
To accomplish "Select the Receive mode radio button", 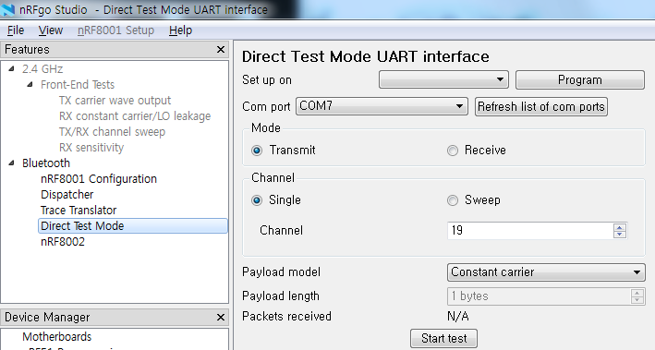I will click(x=453, y=151).
